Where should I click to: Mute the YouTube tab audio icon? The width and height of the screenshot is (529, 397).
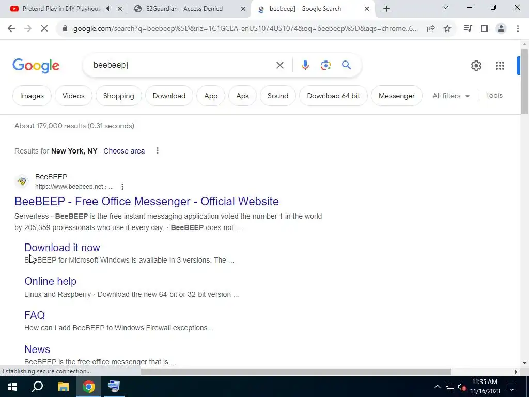108,9
